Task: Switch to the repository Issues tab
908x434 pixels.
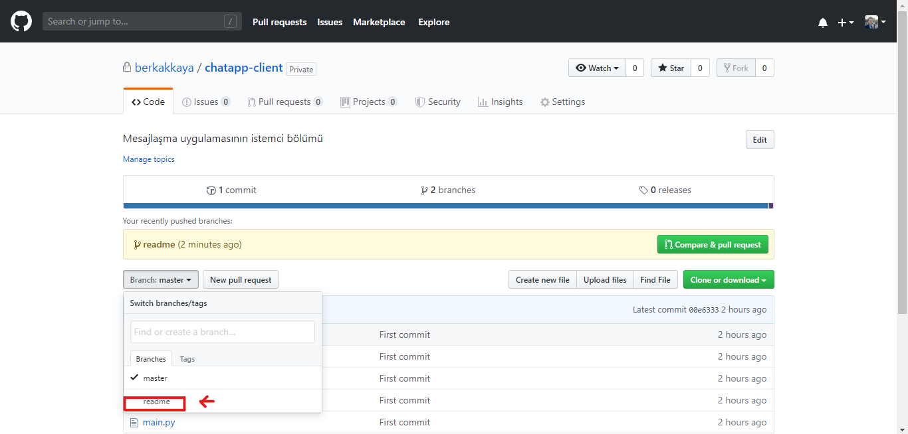Action: tap(206, 102)
